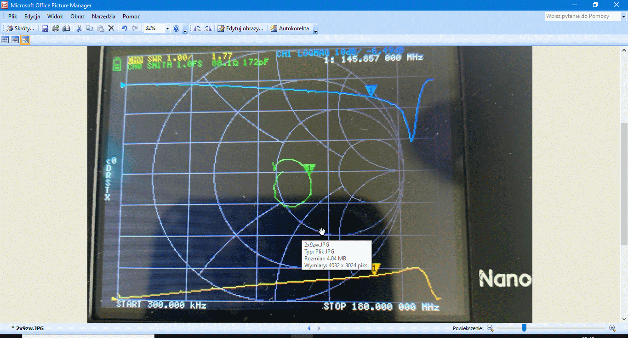Click the blue Help question mark icon
The height and width of the screenshot is (338, 628).
(176, 28)
